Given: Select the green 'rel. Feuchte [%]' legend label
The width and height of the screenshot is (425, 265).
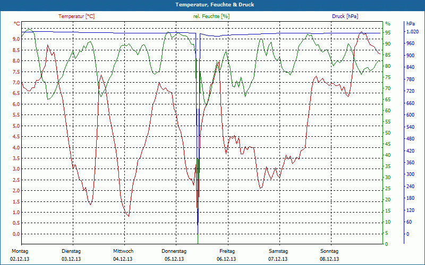Looking at the screenshot, I should tap(211, 16).
